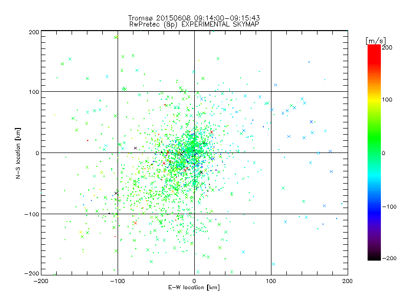Click the colorbar label '-100'
409x306 pixels.
click(x=389, y=207)
